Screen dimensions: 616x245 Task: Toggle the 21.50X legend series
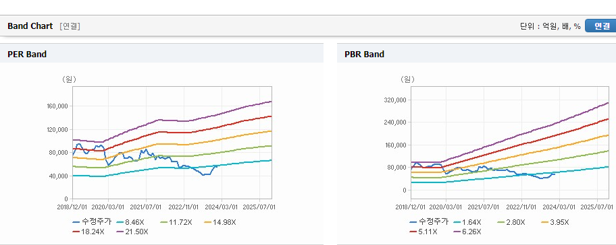point(132,232)
